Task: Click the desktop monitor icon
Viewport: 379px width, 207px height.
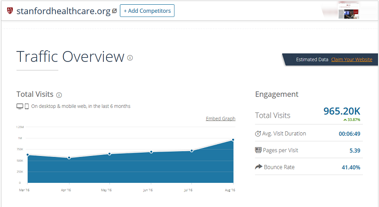Action: pos(20,106)
